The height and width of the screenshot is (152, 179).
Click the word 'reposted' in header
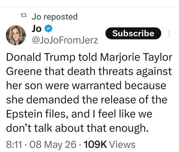[x=61, y=17]
